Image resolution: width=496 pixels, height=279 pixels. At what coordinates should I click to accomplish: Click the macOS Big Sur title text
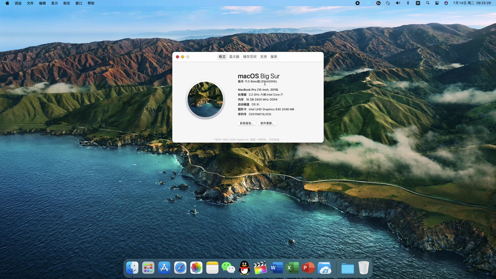(x=259, y=76)
